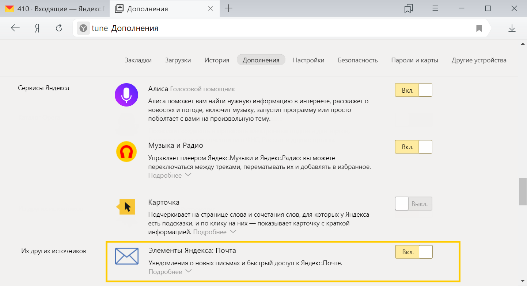Close the Дополнения tab
The width and height of the screenshot is (527, 286).
tap(210, 8)
